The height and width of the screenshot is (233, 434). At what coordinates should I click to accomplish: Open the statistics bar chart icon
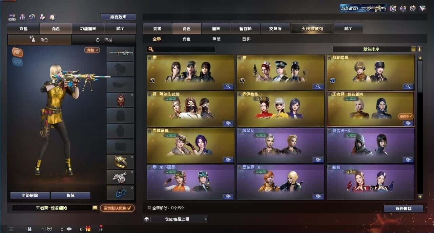22,17
